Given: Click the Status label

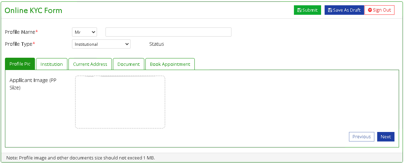Looking at the screenshot, I should tap(157, 44).
